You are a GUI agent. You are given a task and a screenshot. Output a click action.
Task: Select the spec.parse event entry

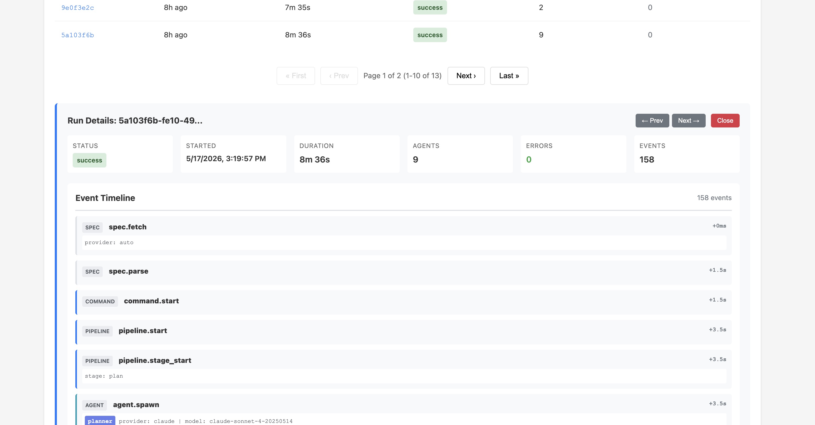[403, 273]
